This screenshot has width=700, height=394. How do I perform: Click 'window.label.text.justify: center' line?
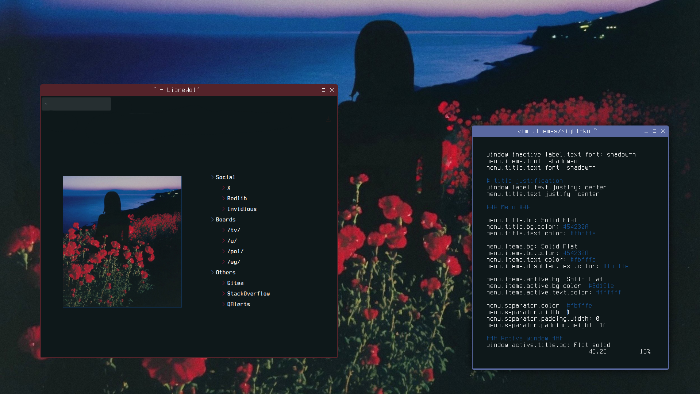coord(546,188)
